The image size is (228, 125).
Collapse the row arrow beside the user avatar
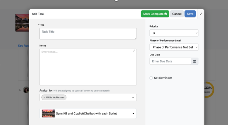[20, 90]
